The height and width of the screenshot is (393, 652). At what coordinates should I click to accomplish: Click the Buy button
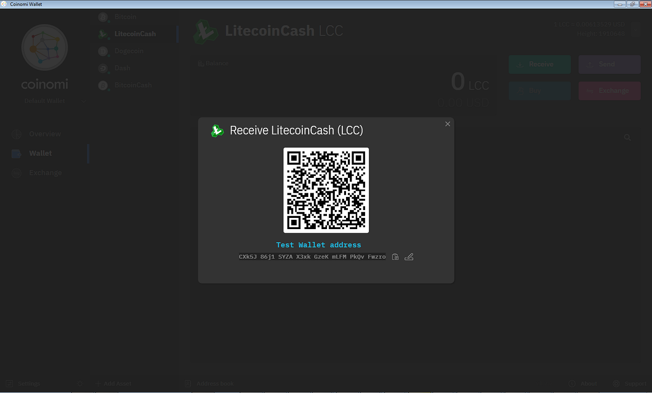point(540,91)
